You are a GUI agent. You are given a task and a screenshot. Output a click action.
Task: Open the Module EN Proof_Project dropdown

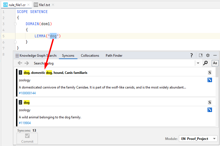pos(198,139)
